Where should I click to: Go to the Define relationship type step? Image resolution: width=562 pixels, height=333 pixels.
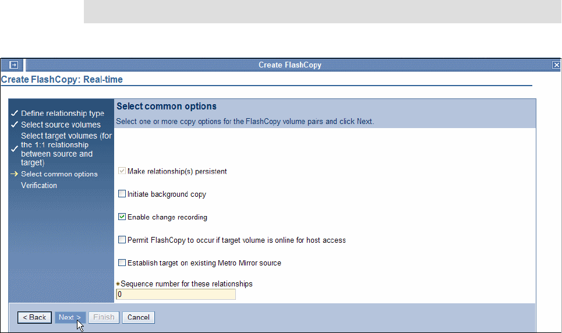tap(62, 114)
